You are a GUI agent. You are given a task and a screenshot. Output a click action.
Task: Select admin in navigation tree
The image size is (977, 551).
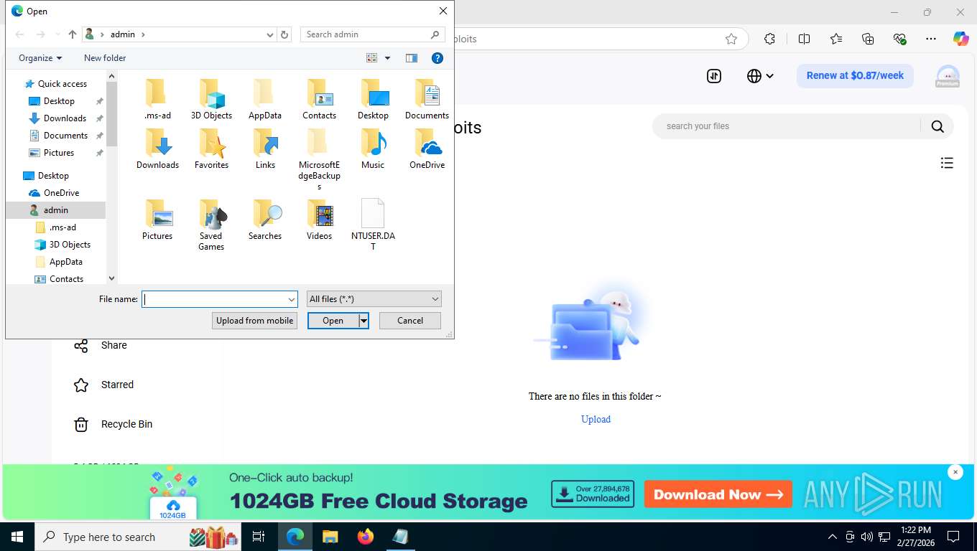pyautogui.click(x=55, y=210)
